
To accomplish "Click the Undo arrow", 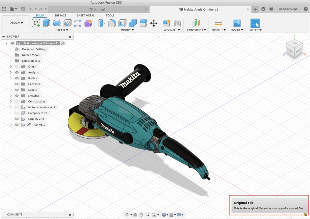I will pyautogui.click(x=31, y=9).
